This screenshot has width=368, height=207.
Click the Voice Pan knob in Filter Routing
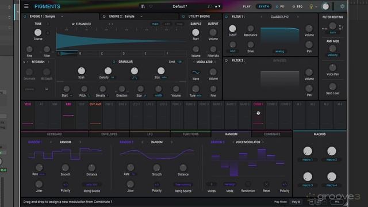(332, 68)
